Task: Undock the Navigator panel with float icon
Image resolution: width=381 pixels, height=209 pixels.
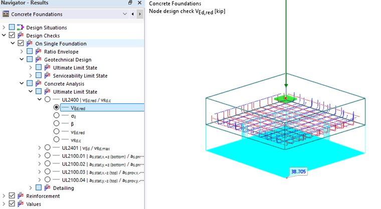Action: point(130,3)
